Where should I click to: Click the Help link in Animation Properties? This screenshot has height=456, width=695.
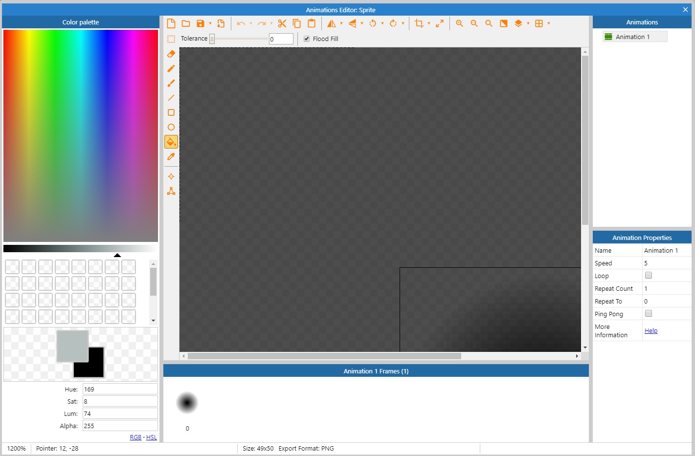(651, 330)
